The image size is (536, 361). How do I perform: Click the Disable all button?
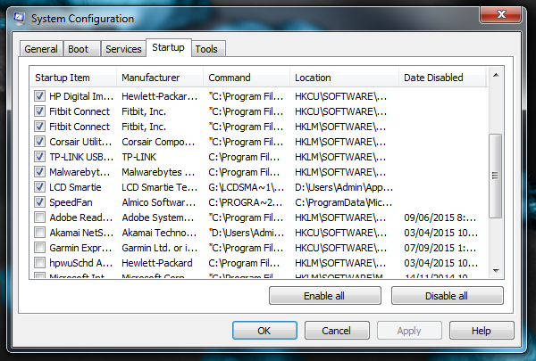(448, 296)
